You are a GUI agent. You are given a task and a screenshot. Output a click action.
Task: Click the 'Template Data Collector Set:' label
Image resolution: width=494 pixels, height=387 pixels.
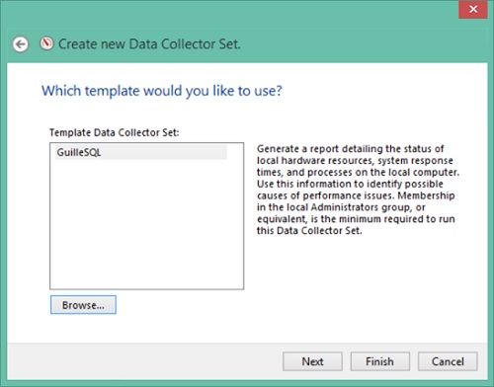pyautogui.click(x=115, y=132)
